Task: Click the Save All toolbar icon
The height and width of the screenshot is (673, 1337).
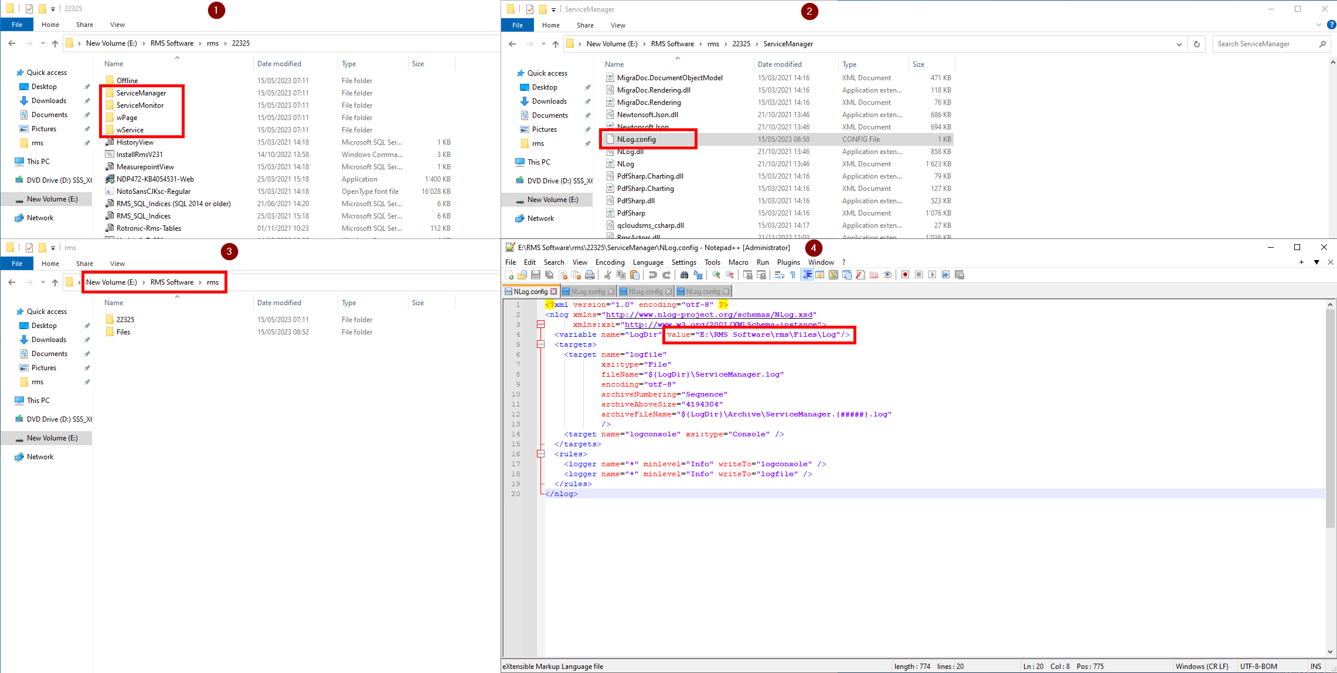Action: 549,275
